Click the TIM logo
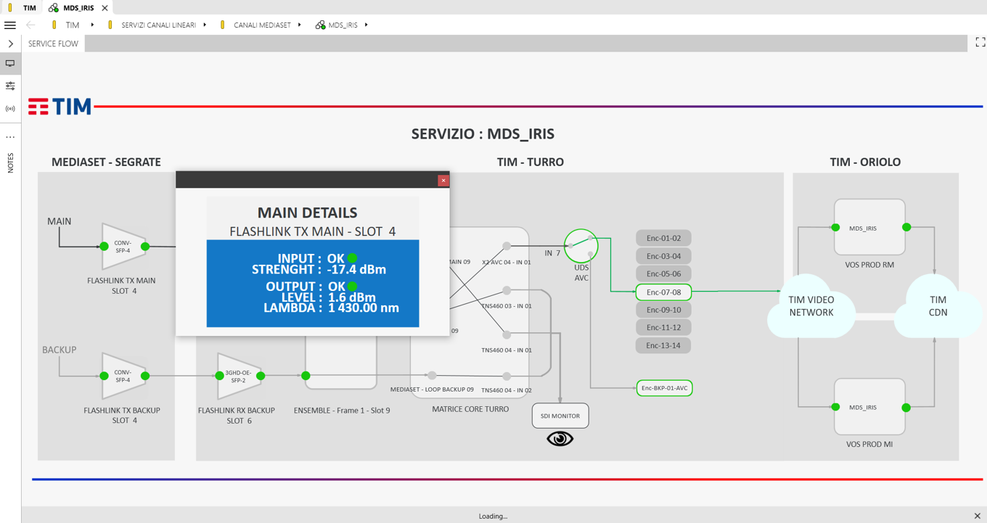 tap(60, 107)
